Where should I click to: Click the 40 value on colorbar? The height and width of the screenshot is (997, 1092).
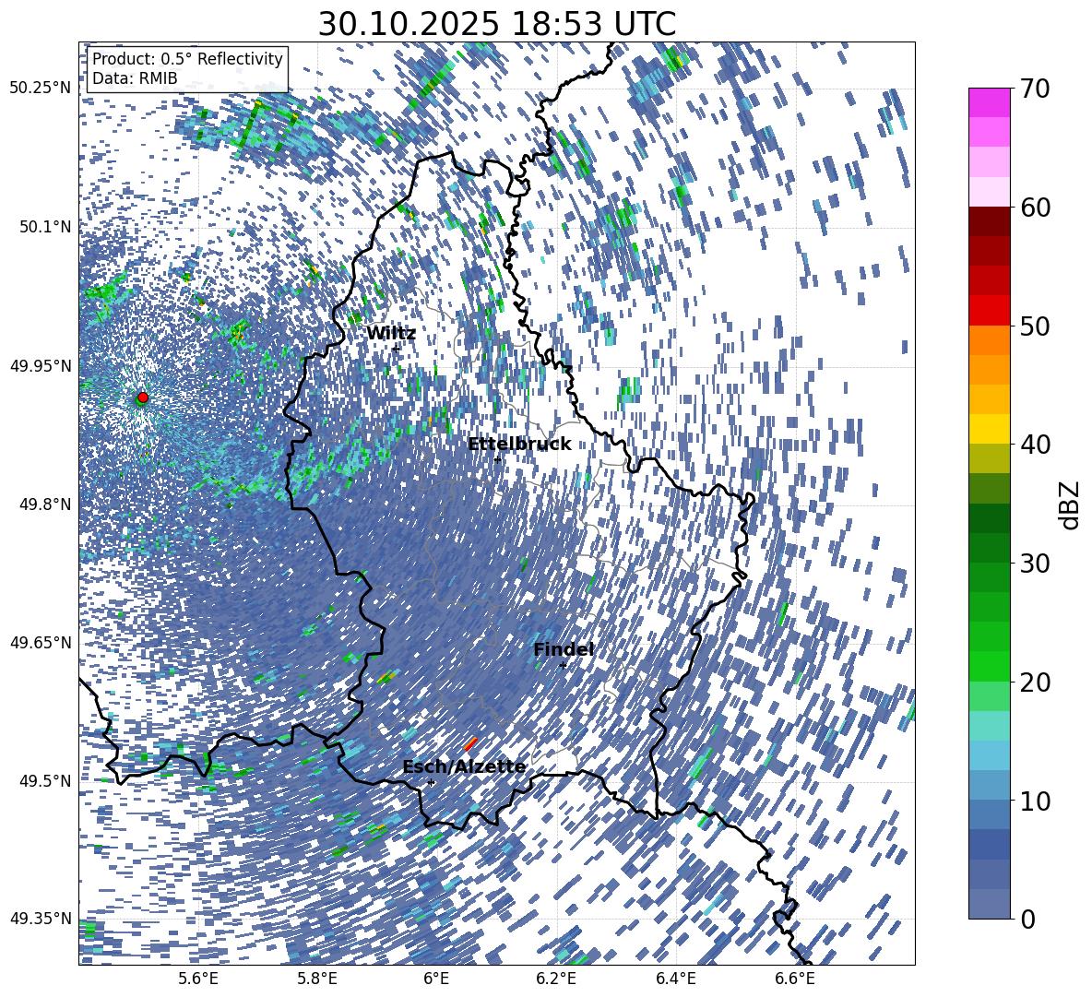pos(1034,445)
